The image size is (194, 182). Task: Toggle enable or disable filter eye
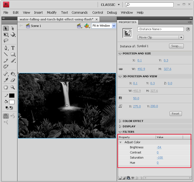133,178
